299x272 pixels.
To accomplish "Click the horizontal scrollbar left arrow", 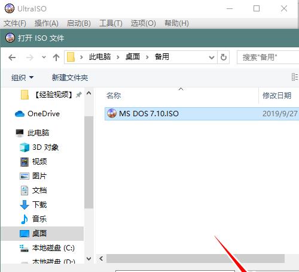I will coord(101,259).
